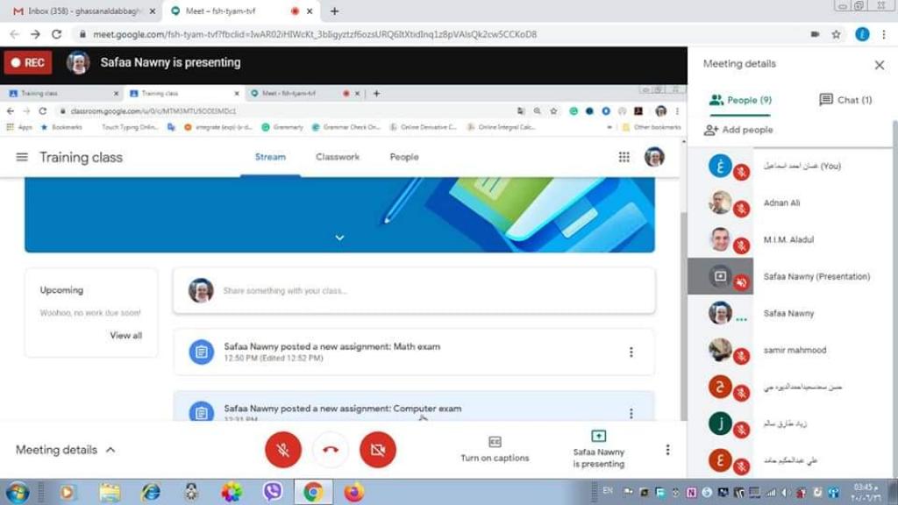The image size is (898, 505).
Task: Expand Meeting details at bottom left
Action: tap(65, 450)
